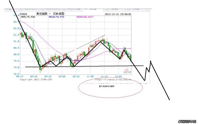
Task: Click the 80.0 price axis label
Action: pyautogui.click(x=16, y=55)
